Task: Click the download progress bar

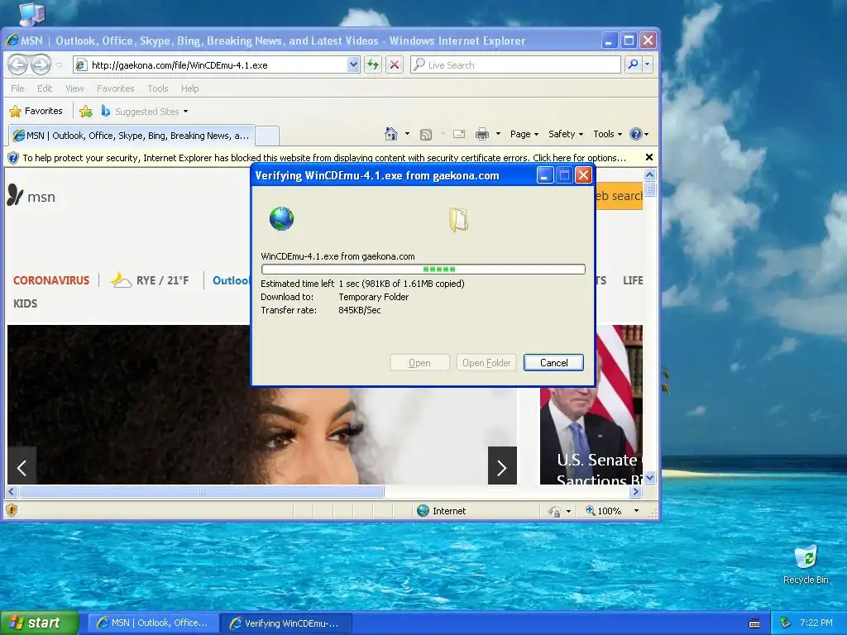Action: coord(423,269)
